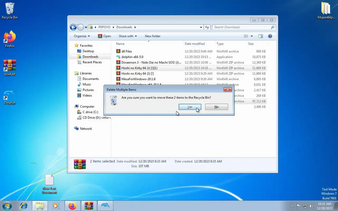The height and width of the screenshot is (211, 338).
Task: Open the recent pages dropdown arrow
Action: [86, 27]
